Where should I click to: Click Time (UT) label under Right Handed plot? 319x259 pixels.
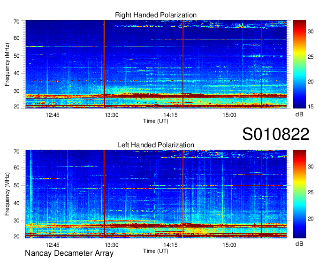tap(156, 121)
